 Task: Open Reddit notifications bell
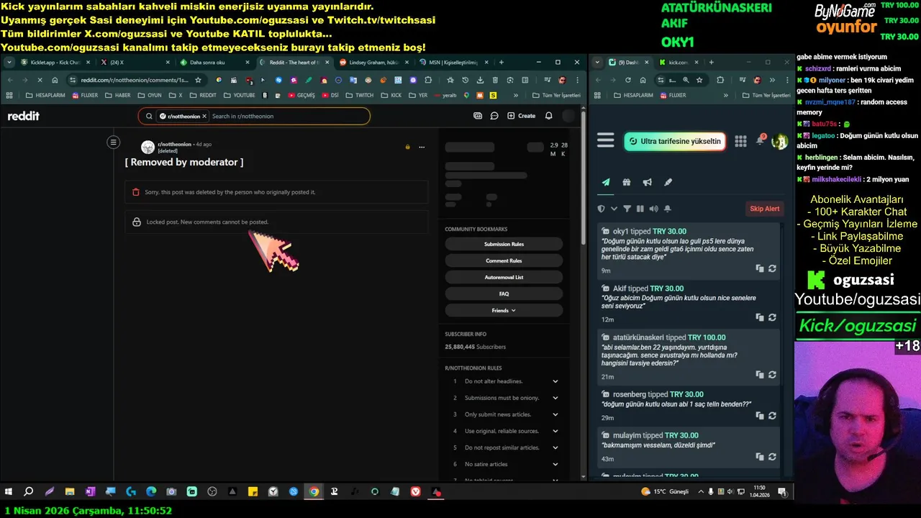pos(549,116)
